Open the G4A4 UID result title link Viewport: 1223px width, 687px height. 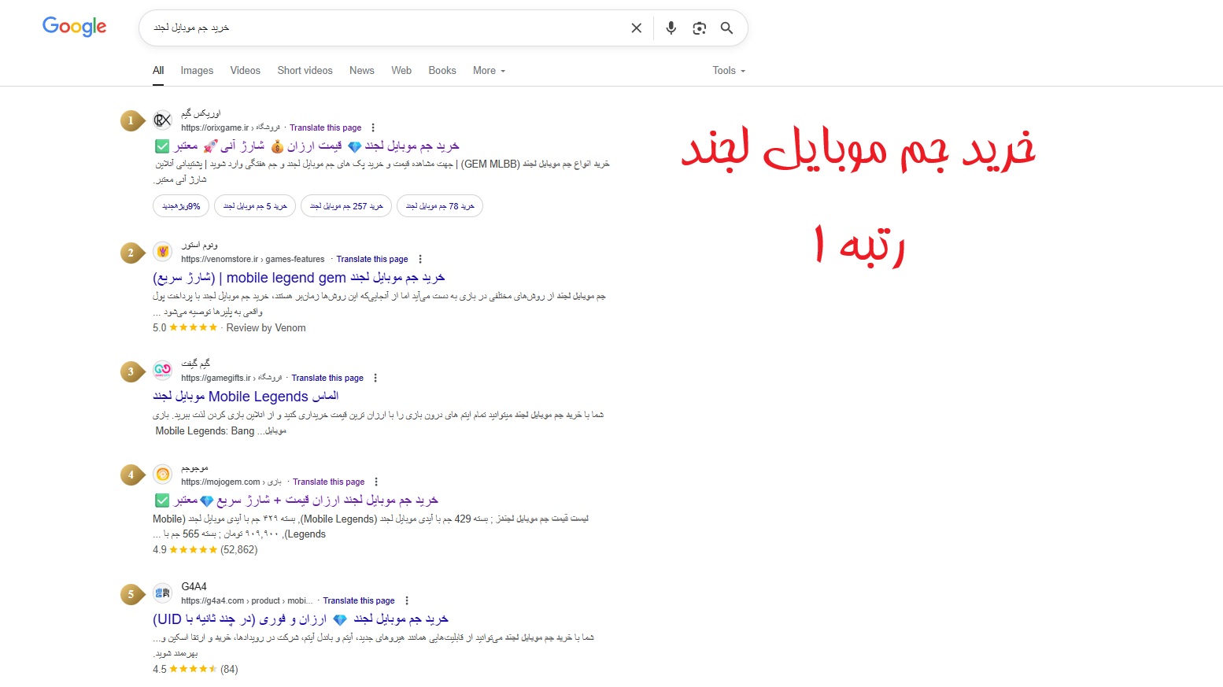coord(301,619)
